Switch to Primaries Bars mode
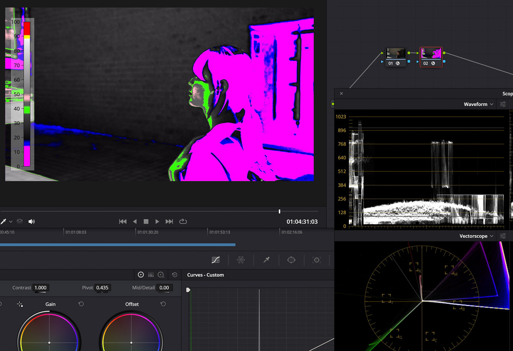 click(151, 275)
